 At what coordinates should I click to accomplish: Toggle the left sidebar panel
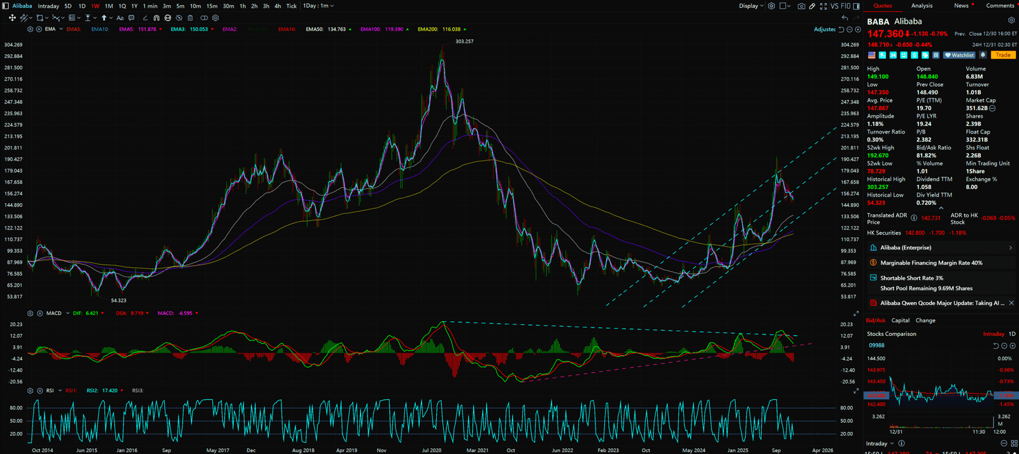[6, 6]
